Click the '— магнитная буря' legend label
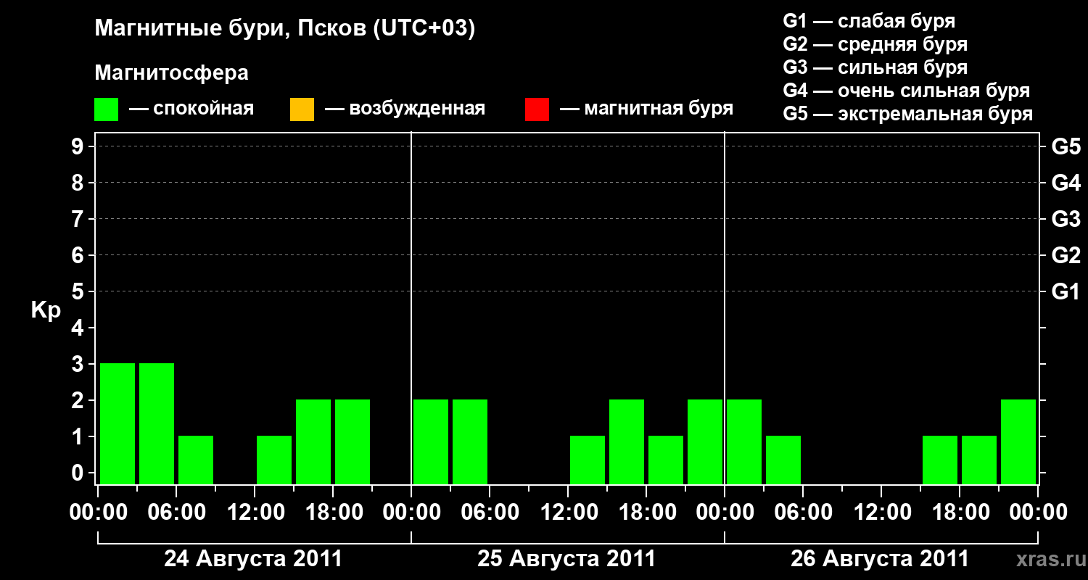Viewport: 1088px width, 580px height. (x=646, y=109)
